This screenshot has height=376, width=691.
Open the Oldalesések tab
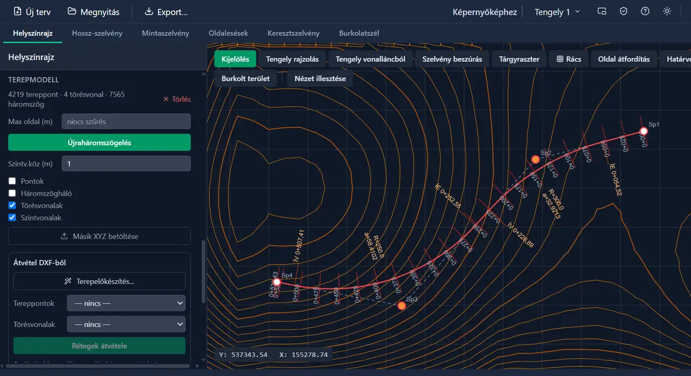[228, 33]
